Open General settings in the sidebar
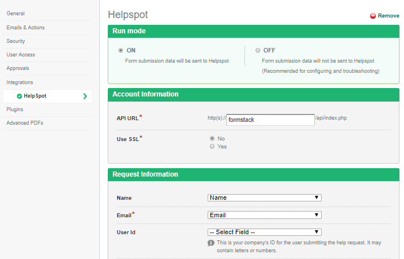This screenshot has height=259, width=404. 15,14
